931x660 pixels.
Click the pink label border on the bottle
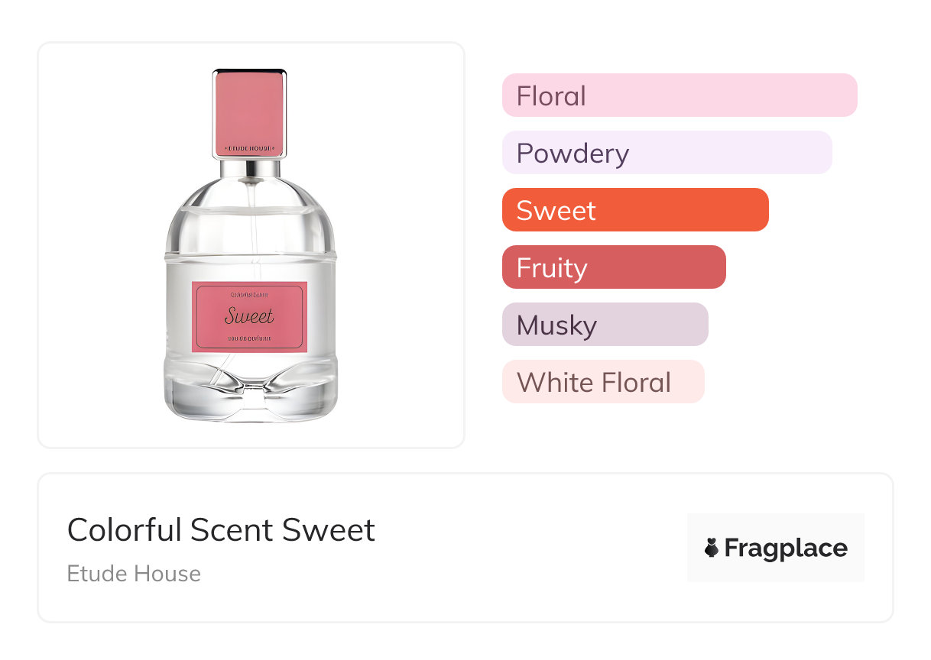pyautogui.click(x=197, y=317)
